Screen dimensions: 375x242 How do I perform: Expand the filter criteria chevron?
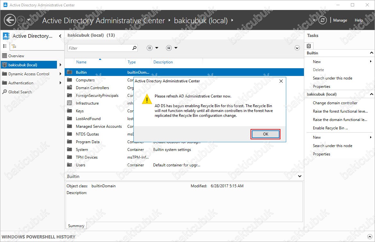297,48
